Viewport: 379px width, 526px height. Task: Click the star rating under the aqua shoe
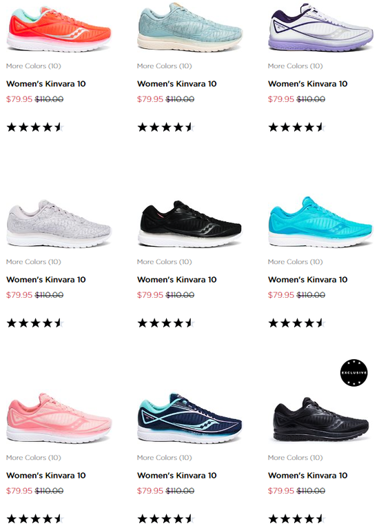click(x=297, y=323)
